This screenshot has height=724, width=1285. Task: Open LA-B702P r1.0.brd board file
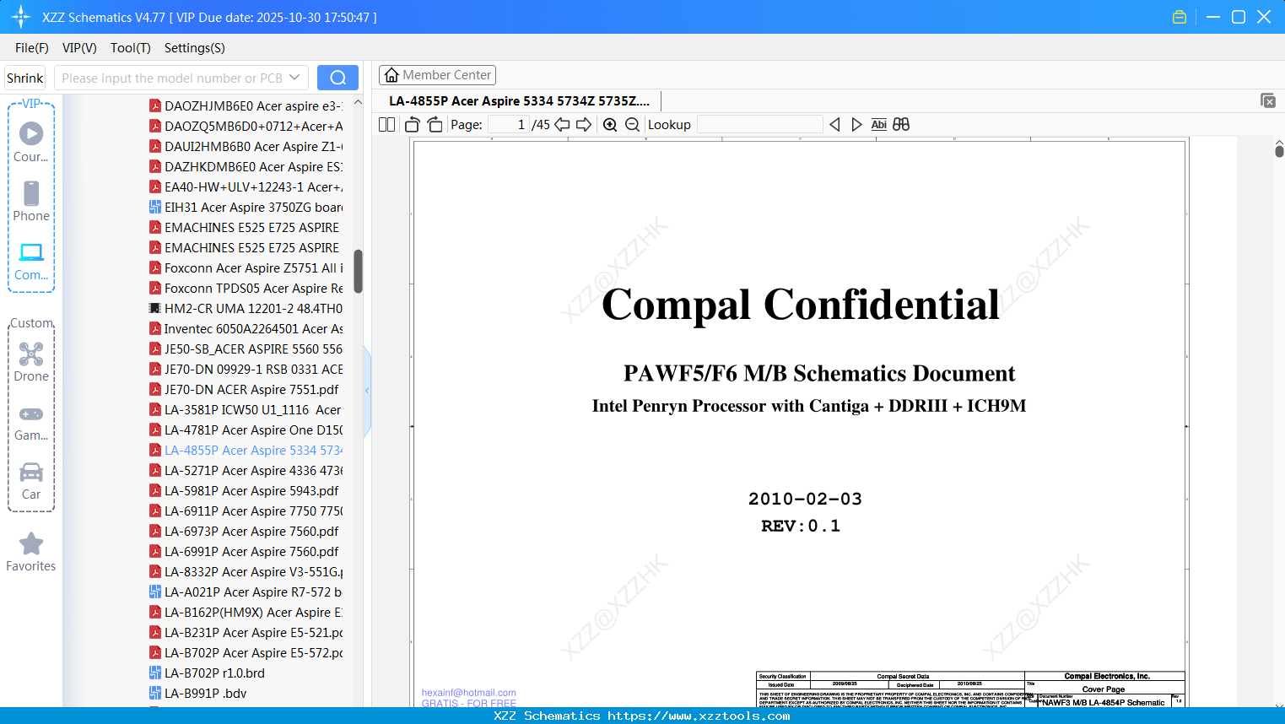(x=208, y=673)
